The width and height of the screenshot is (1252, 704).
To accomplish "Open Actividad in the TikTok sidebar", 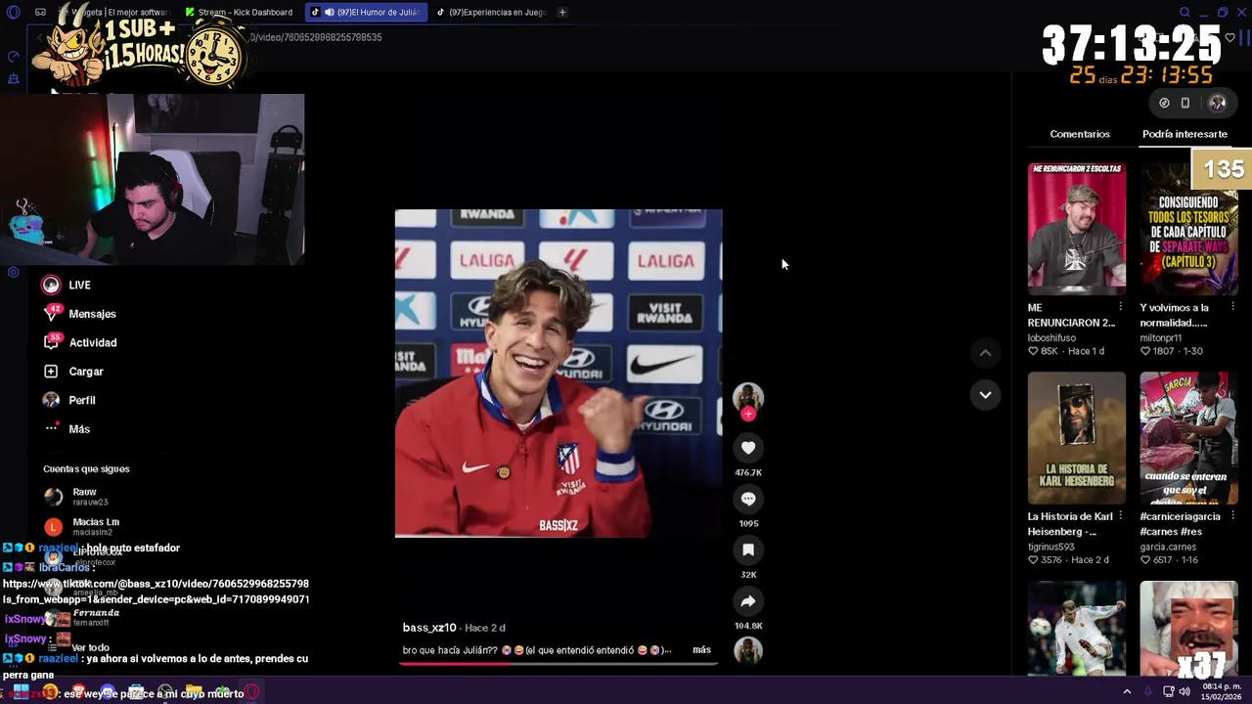I will pyautogui.click(x=79, y=342).
